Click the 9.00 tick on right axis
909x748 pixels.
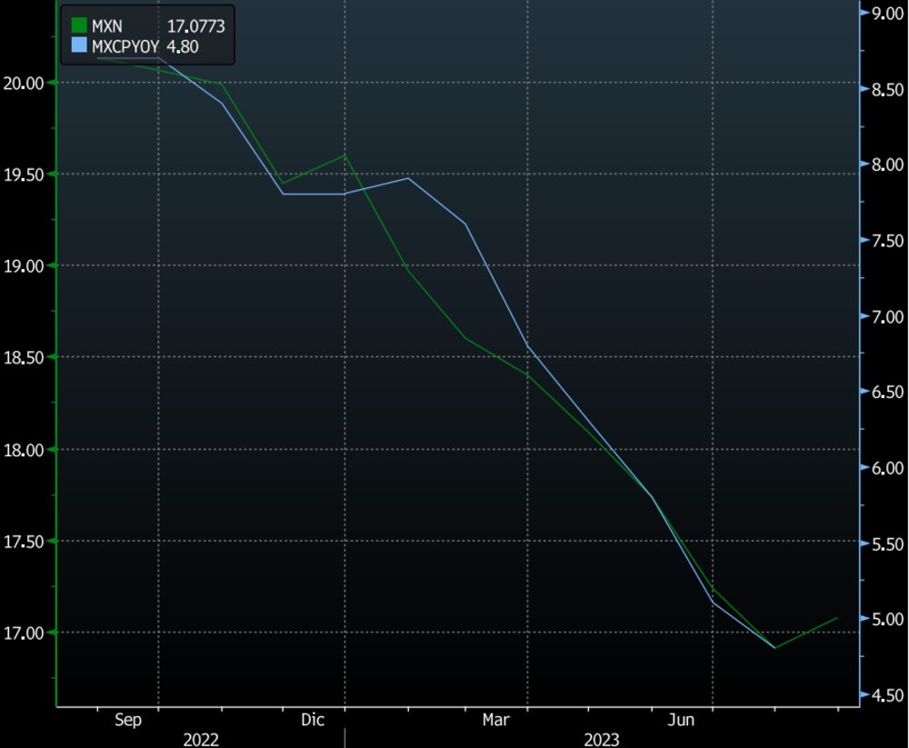[886, 14]
